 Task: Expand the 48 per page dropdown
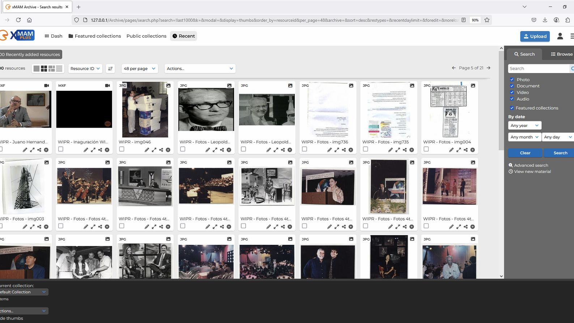tap(139, 68)
